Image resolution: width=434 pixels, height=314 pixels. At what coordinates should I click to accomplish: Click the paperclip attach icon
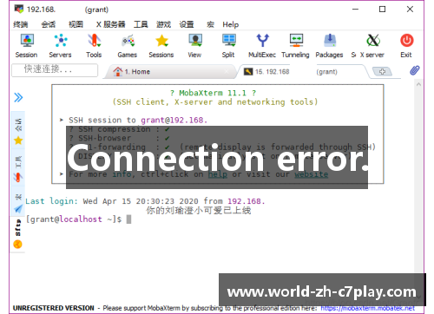[414, 70]
